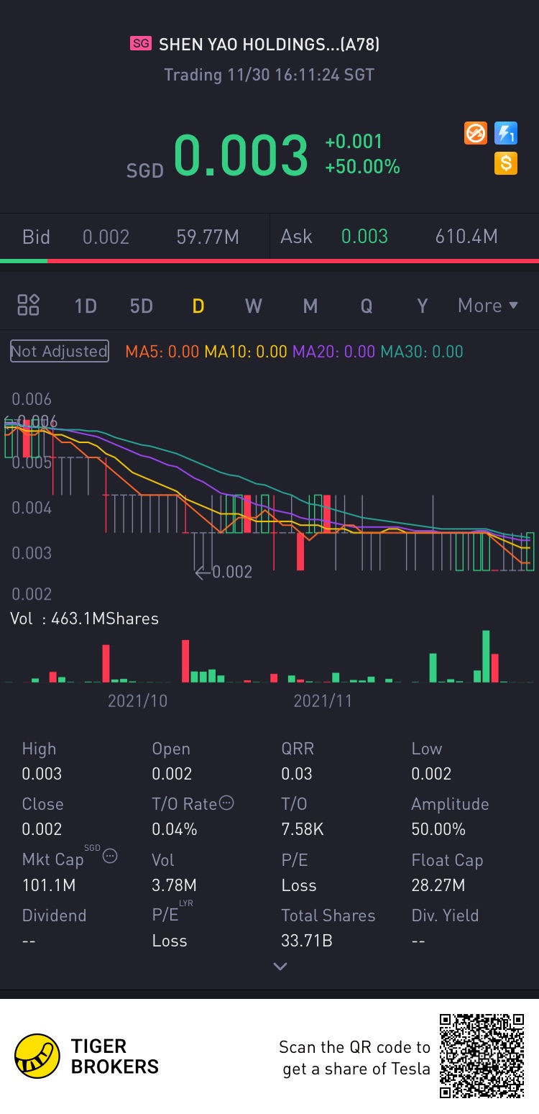The height and width of the screenshot is (1114, 539).
Task: Switch chart to 1D view
Action: point(86,306)
